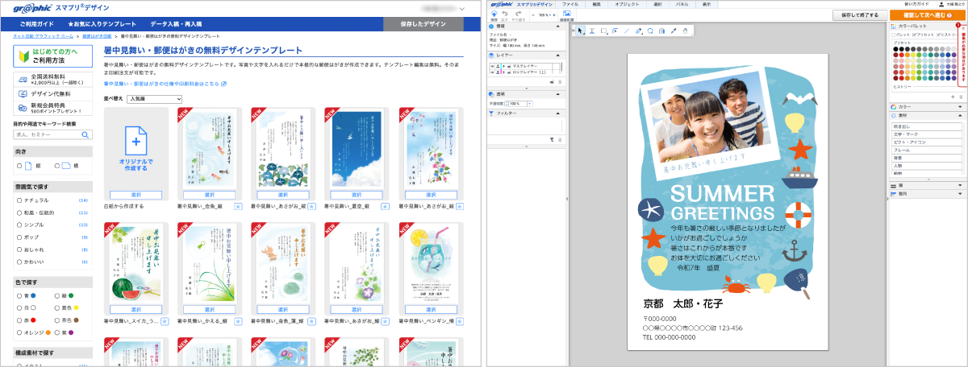Viewport: 968px width, 367px height.
Task: Select the arrow selection tool
Action: 580,31
